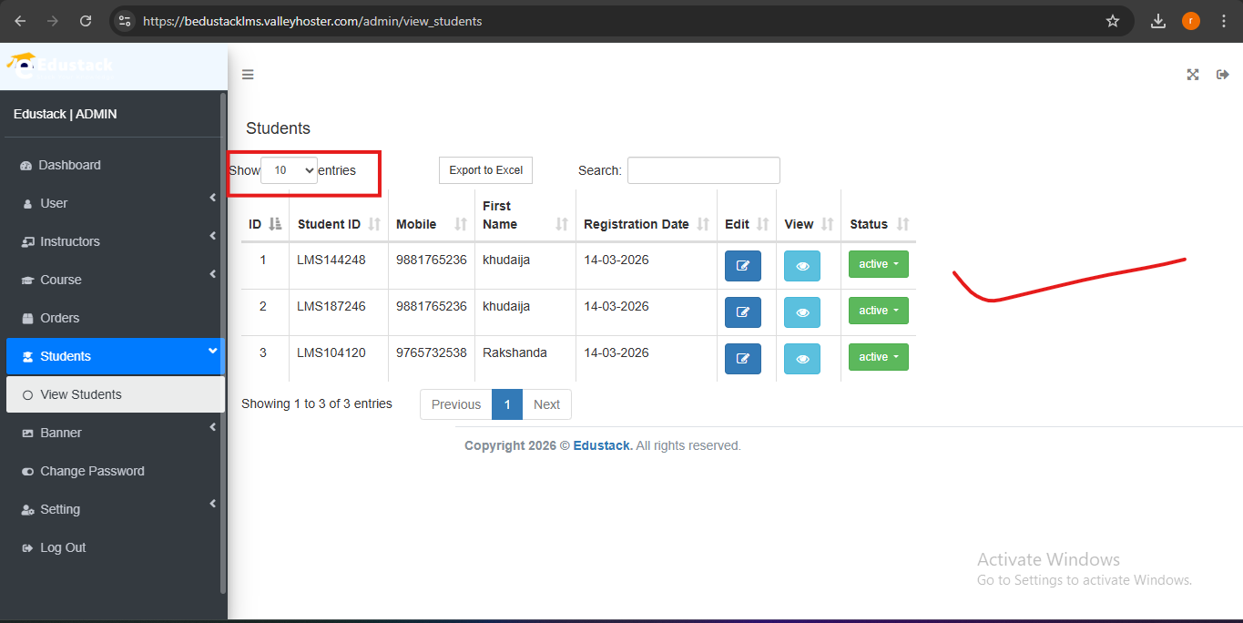This screenshot has height=623, width=1243.
Task: Click the Previous pagination button
Action: tap(456, 404)
